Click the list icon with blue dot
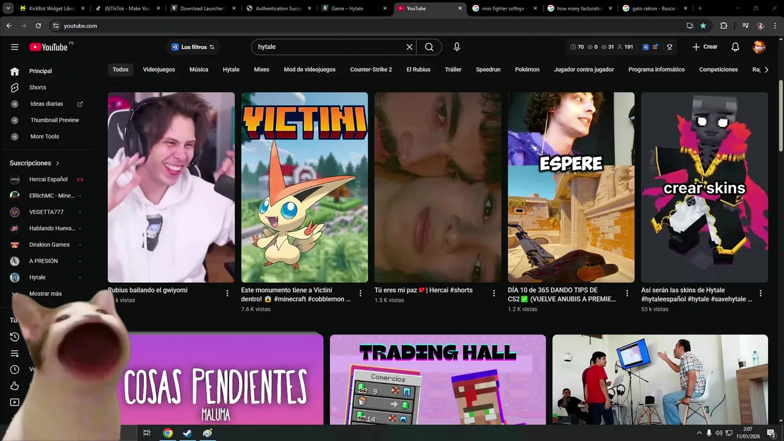 pyautogui.click(x=656, y=47)
